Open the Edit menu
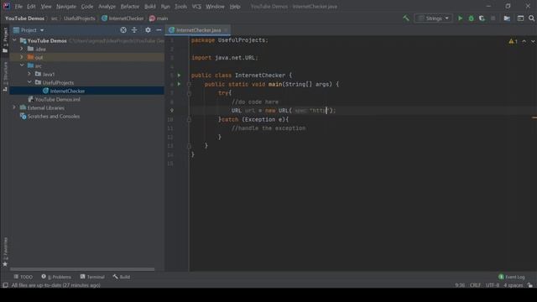 pos(31,7)
